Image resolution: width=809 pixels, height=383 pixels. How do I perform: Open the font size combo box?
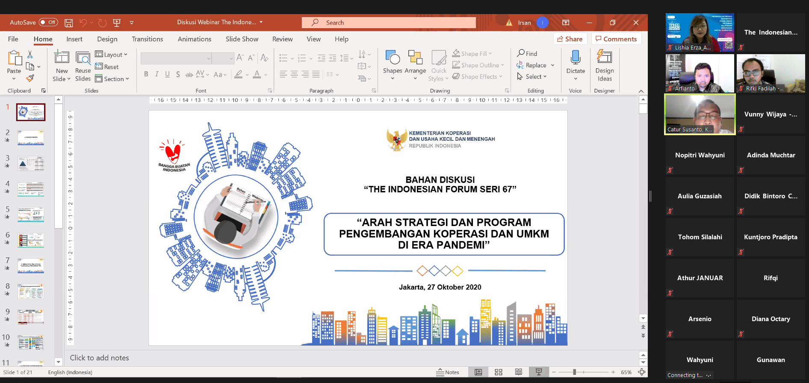223,58
